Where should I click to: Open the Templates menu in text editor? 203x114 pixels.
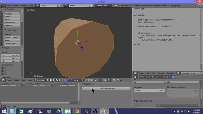[170, 73]
